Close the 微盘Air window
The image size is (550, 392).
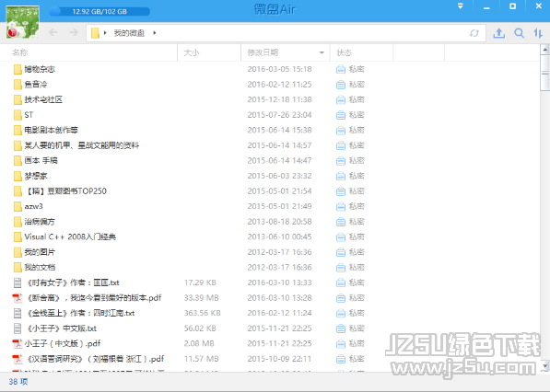tap(539, 6)
